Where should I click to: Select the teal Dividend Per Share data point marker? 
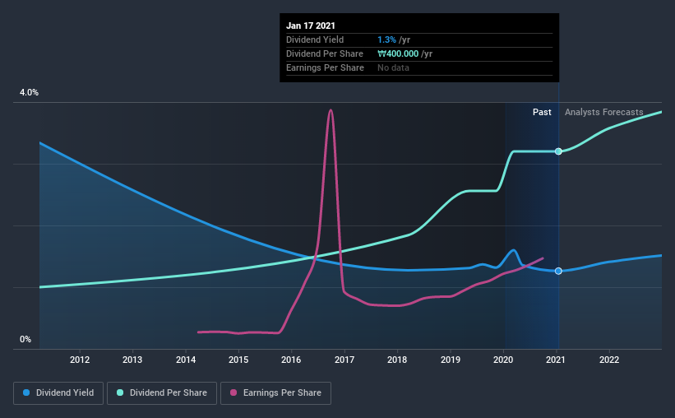558,151
